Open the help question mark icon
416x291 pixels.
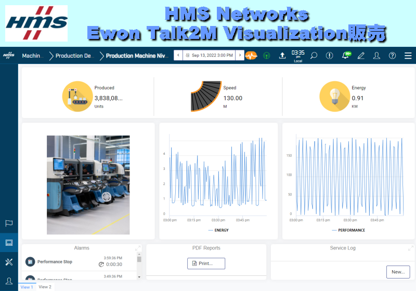click(392, 56)
